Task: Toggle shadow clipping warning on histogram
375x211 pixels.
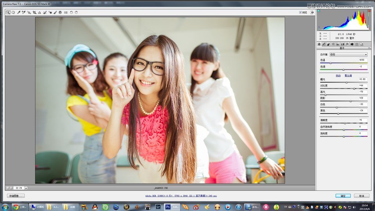Action: coord(318,11)
